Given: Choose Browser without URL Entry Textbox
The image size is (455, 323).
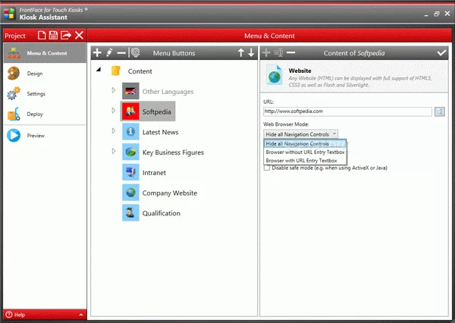Looking at the screenshot, I should [x=305, y=152].
